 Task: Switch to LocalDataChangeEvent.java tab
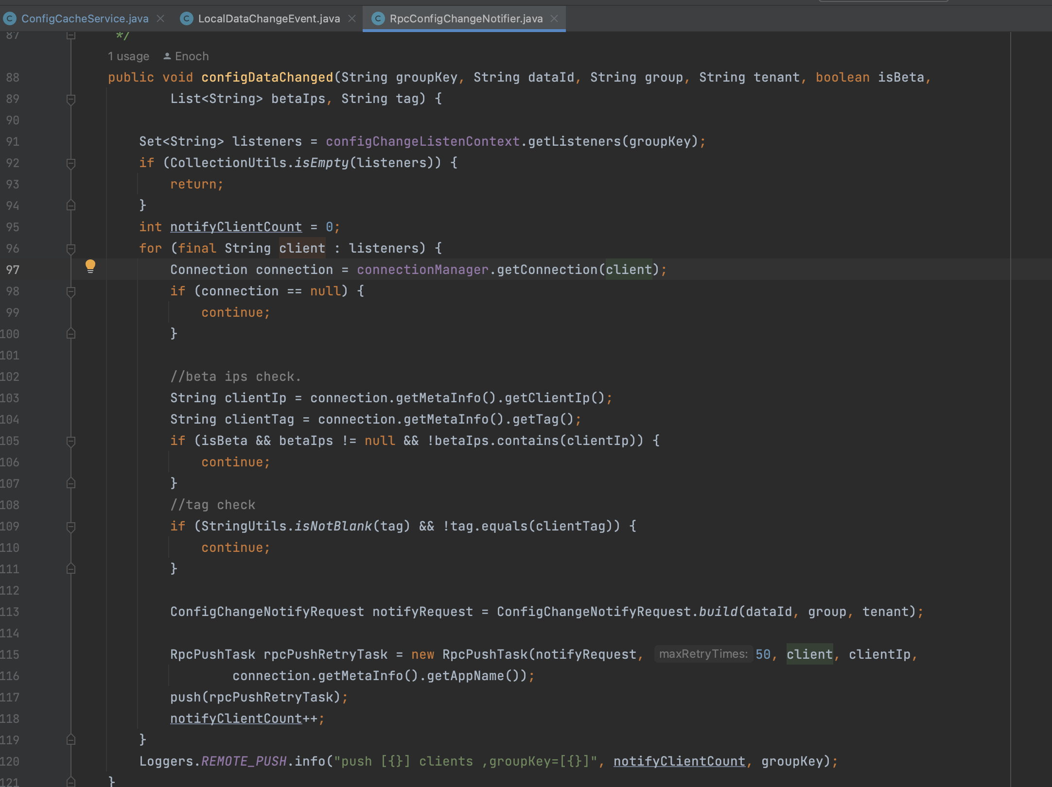click(269, 18)
